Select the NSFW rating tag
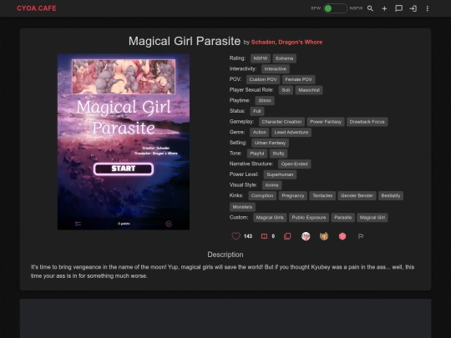The image size is (451, 338). [x=261, y=58]
